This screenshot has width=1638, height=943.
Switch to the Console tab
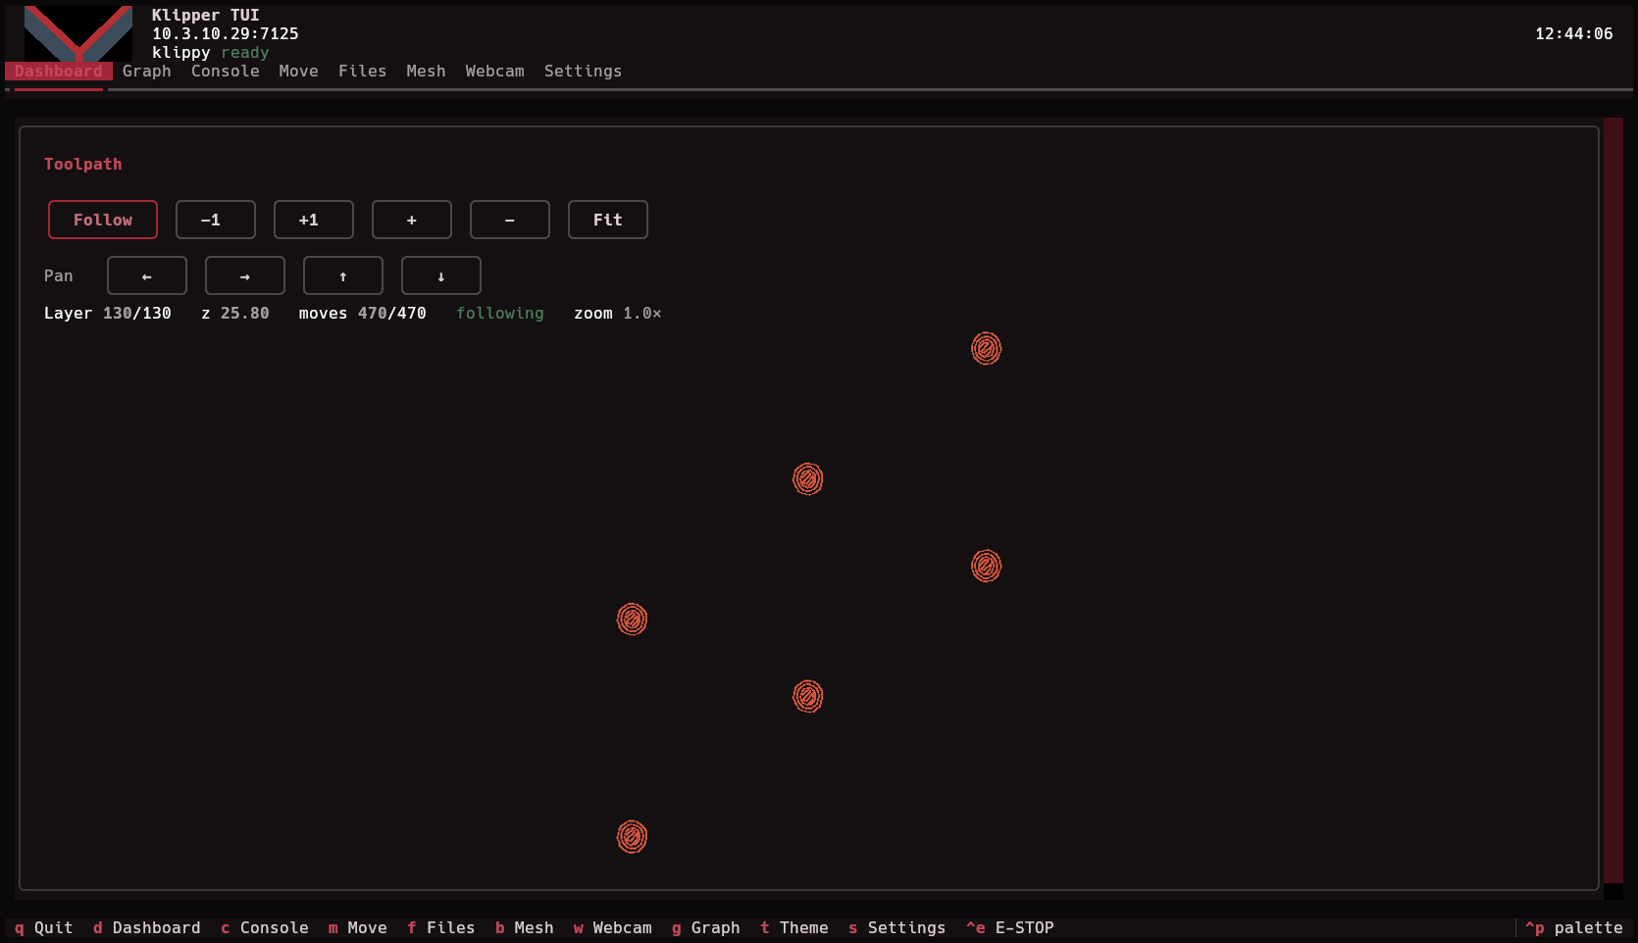[x=226, y=71]
